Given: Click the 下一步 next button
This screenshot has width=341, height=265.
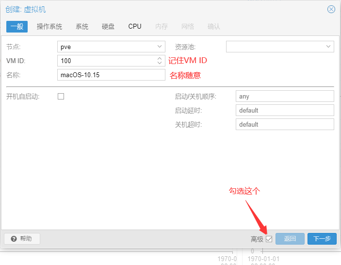Looking at the screenshot, I should [x=322, y=239].
